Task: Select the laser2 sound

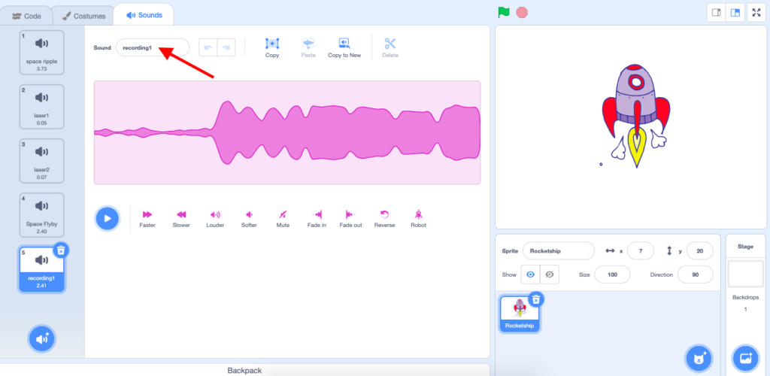Action: tap(42, 160)
